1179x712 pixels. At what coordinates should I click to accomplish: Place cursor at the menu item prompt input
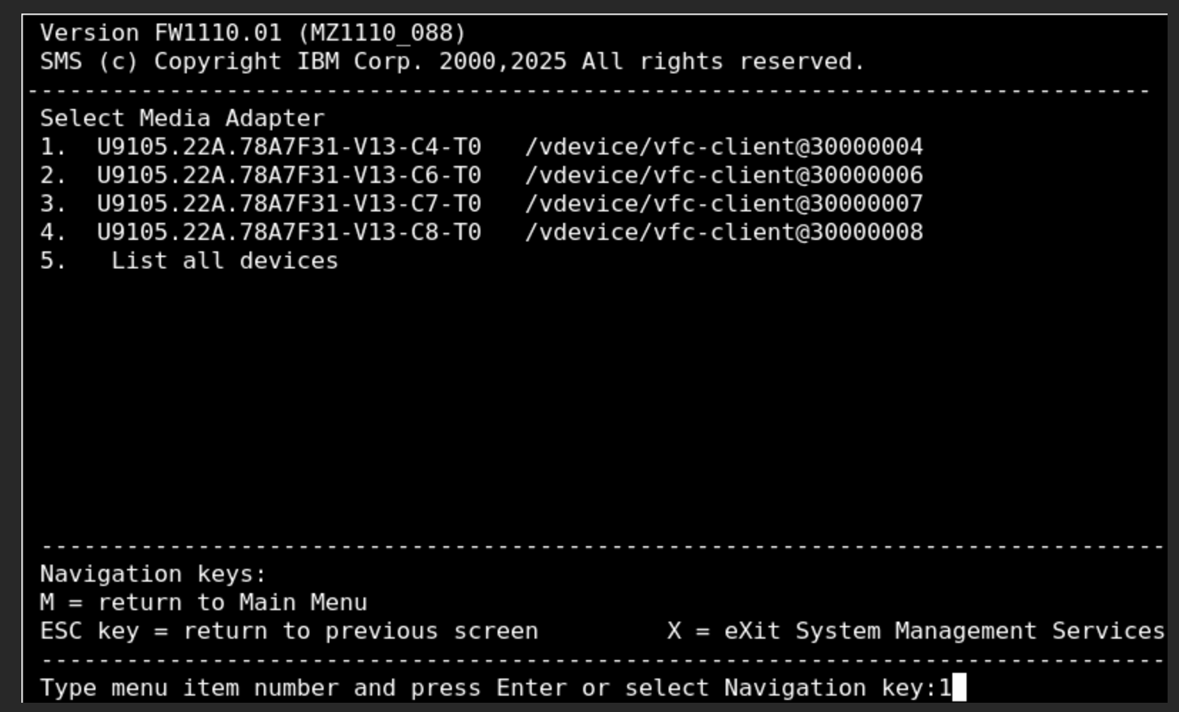pyautogui.click(x=952, y=688)
